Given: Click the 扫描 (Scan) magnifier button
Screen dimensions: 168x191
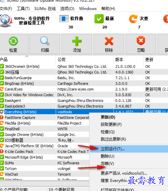Looking at the screenshot, I should (x=45, y=44).
